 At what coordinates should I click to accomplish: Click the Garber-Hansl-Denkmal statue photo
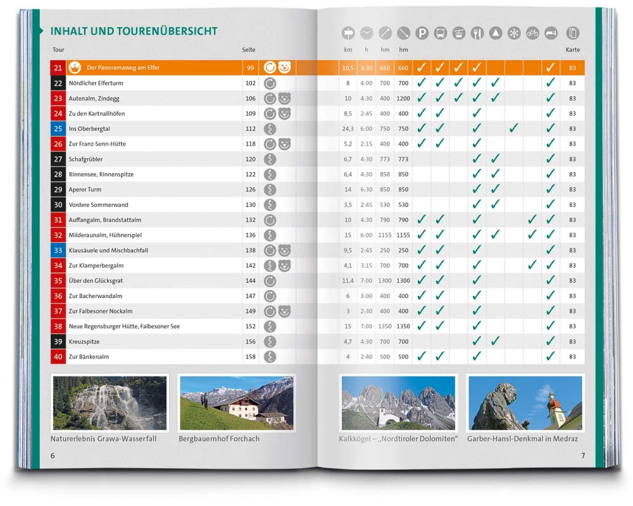pyautogui.click(x=525, y=403)
